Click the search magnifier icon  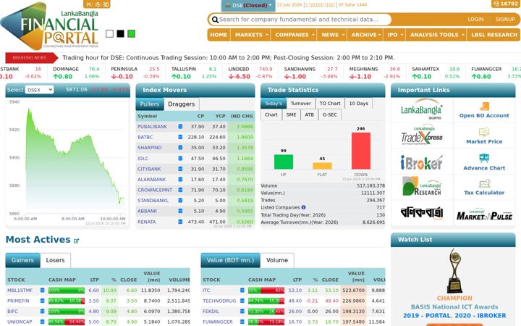215,20
